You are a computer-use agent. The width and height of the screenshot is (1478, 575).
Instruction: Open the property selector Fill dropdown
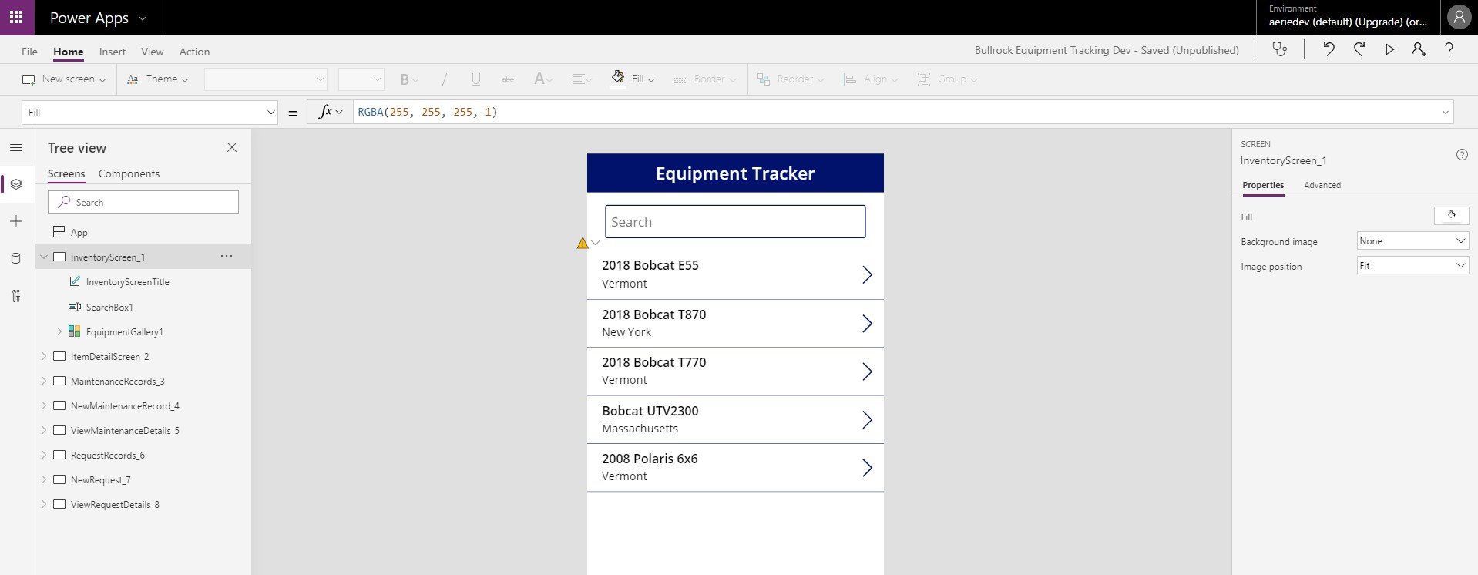(x=149, y=113)
